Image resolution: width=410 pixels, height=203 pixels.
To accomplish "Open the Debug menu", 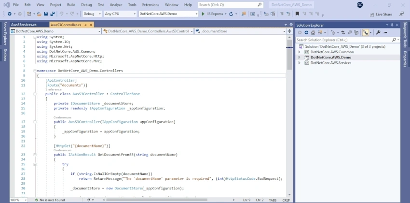I will 86,5.
